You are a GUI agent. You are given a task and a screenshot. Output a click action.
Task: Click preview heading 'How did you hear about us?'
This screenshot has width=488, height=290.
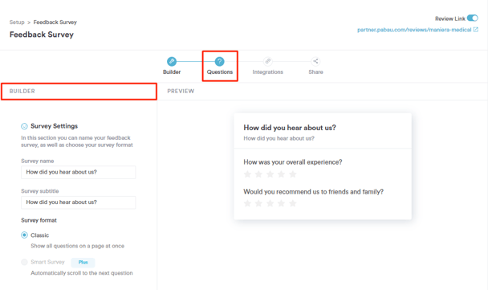[x=290, y=128]
